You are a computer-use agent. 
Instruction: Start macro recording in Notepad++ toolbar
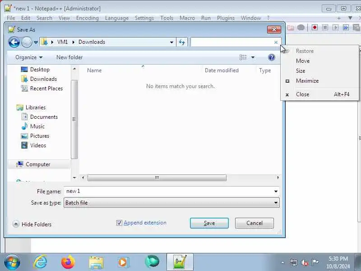[315, 28]
